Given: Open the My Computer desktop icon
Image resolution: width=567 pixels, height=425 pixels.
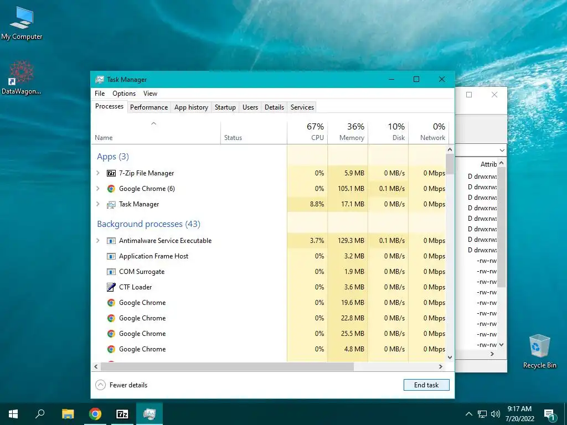Looking at the screenshot, I should tap(22, 23).
